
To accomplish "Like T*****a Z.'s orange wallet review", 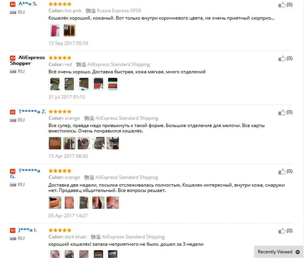I will 282,112.
